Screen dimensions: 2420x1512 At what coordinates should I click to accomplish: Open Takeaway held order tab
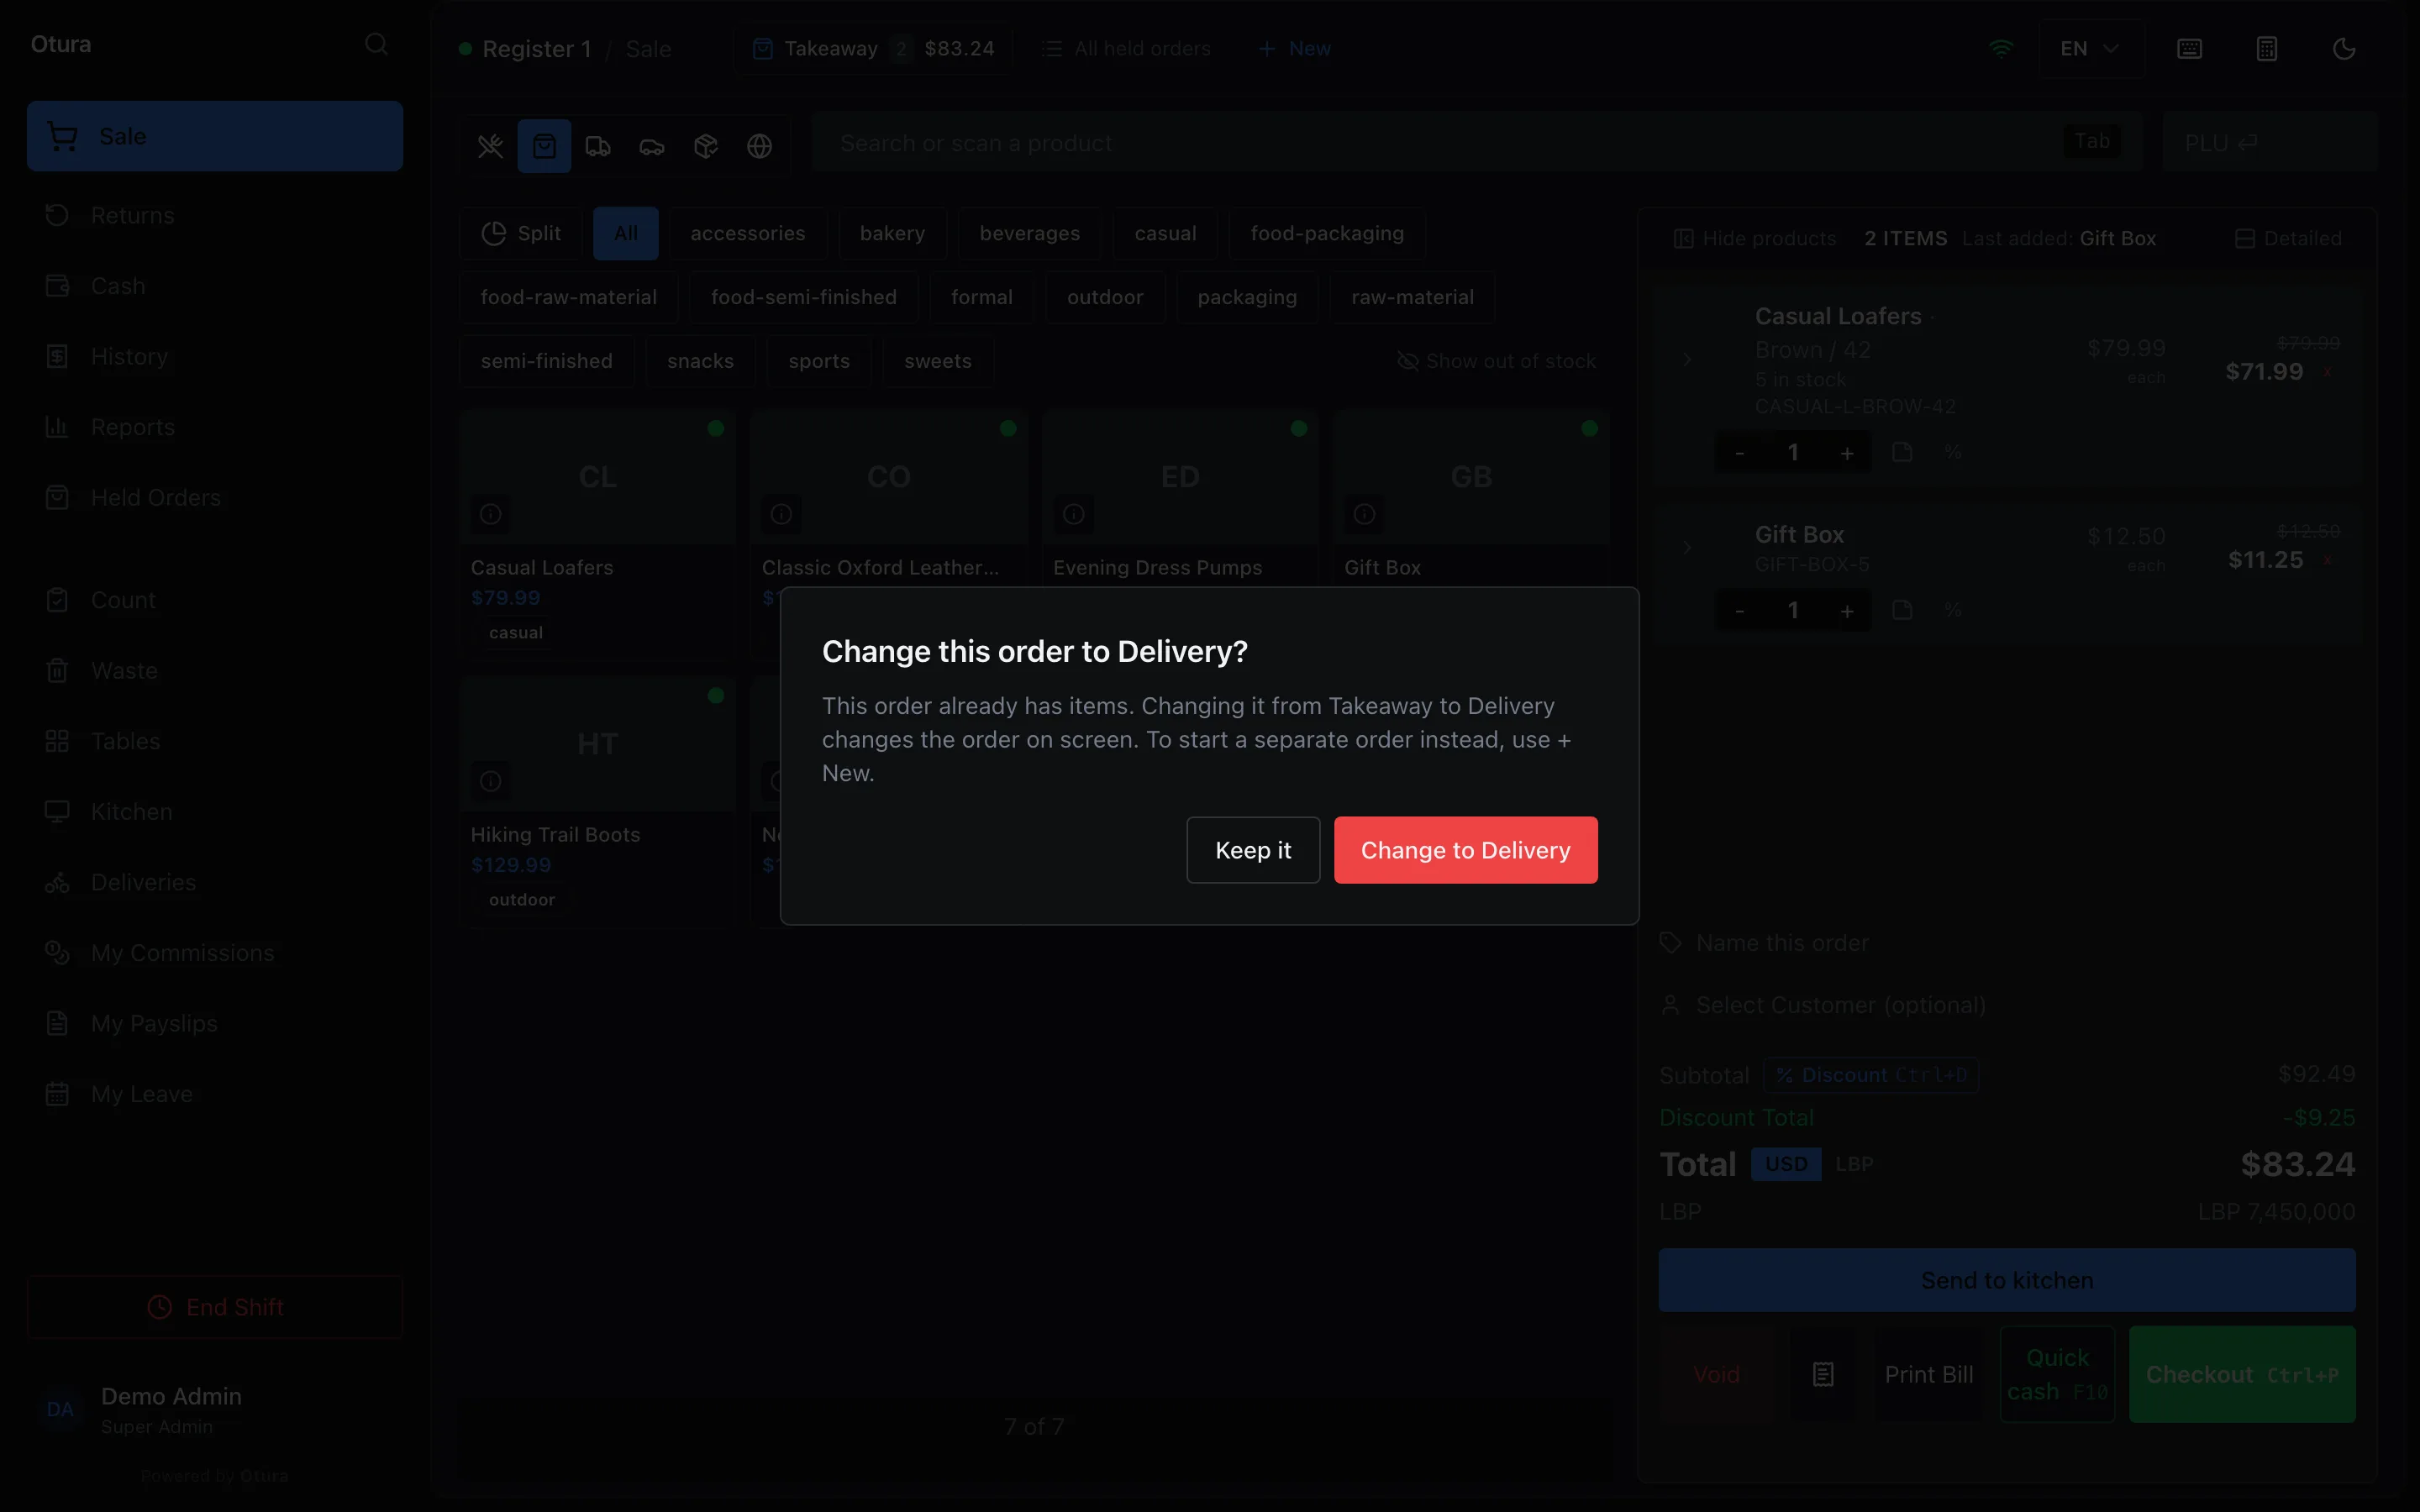873,49
